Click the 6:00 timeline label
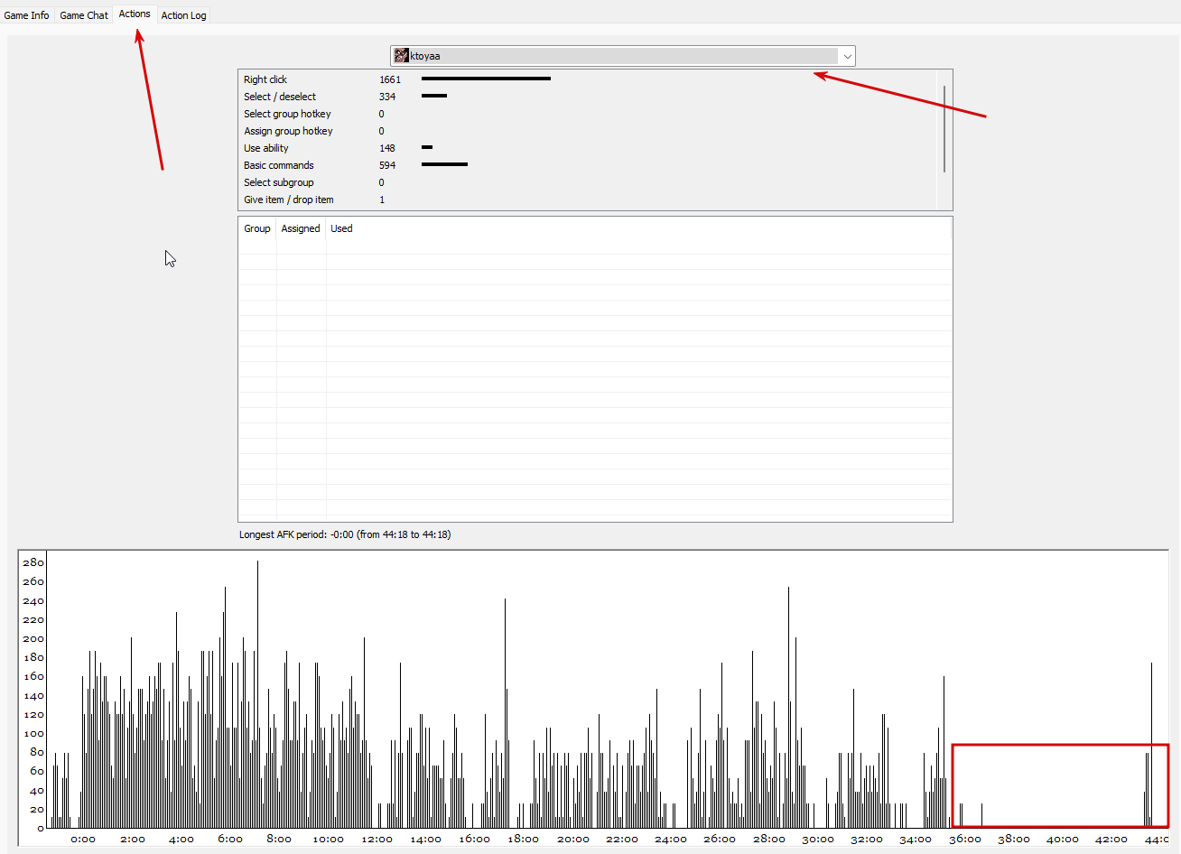 pyautogui.click(x=230, y=840)
